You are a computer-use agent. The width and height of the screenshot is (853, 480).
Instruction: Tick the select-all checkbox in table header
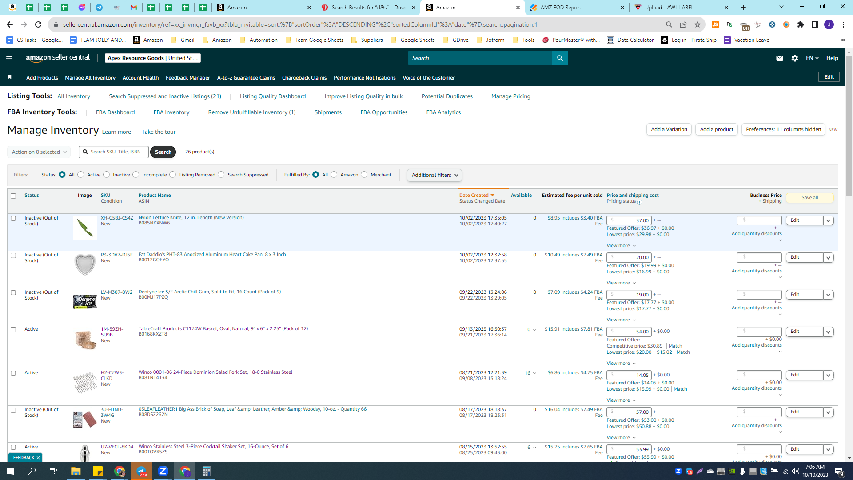tap(13, 196)
